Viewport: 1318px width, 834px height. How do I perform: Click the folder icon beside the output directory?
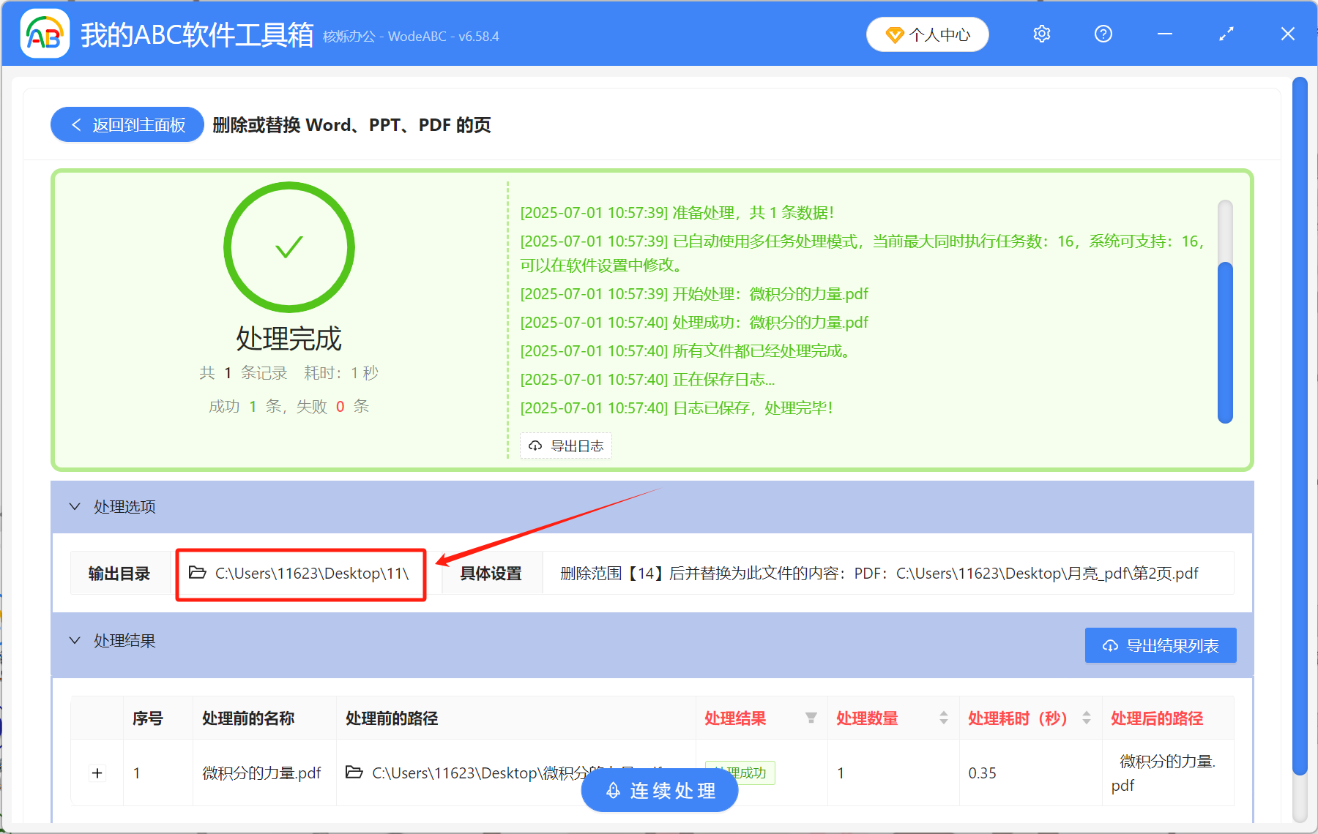196,573
